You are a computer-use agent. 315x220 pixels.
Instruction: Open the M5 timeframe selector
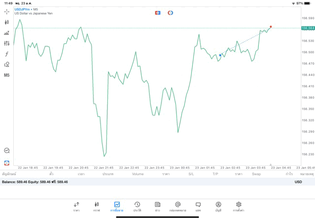pyautogui.click(x=6, y=75)
